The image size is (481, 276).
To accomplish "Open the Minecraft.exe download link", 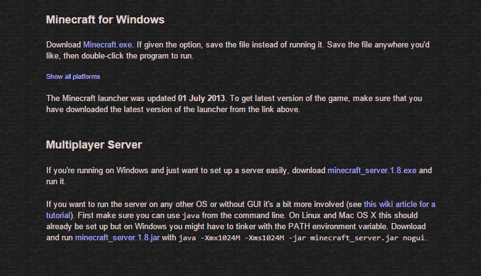I will point(107,45).
